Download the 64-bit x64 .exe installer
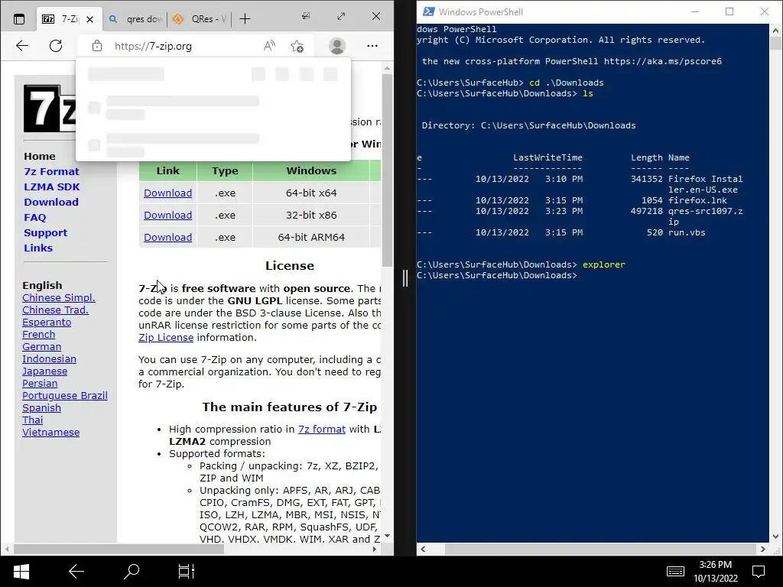 click(167, 193)
